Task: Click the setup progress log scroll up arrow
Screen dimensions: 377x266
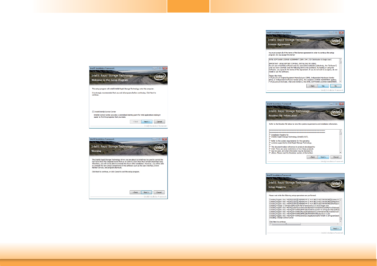Action: click(340, 200)
